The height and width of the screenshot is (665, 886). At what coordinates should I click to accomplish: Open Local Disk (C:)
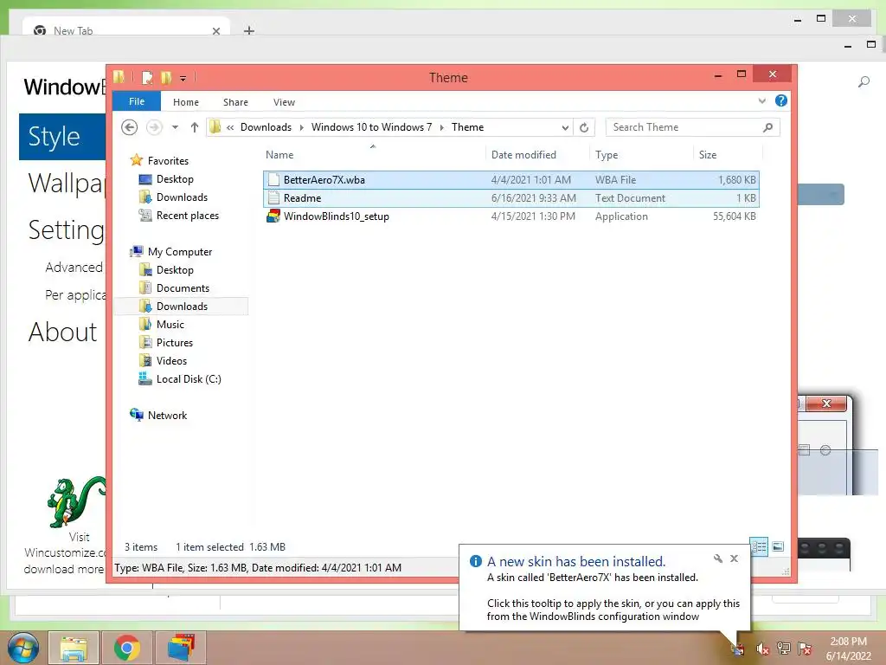click(x=189, y=379)
